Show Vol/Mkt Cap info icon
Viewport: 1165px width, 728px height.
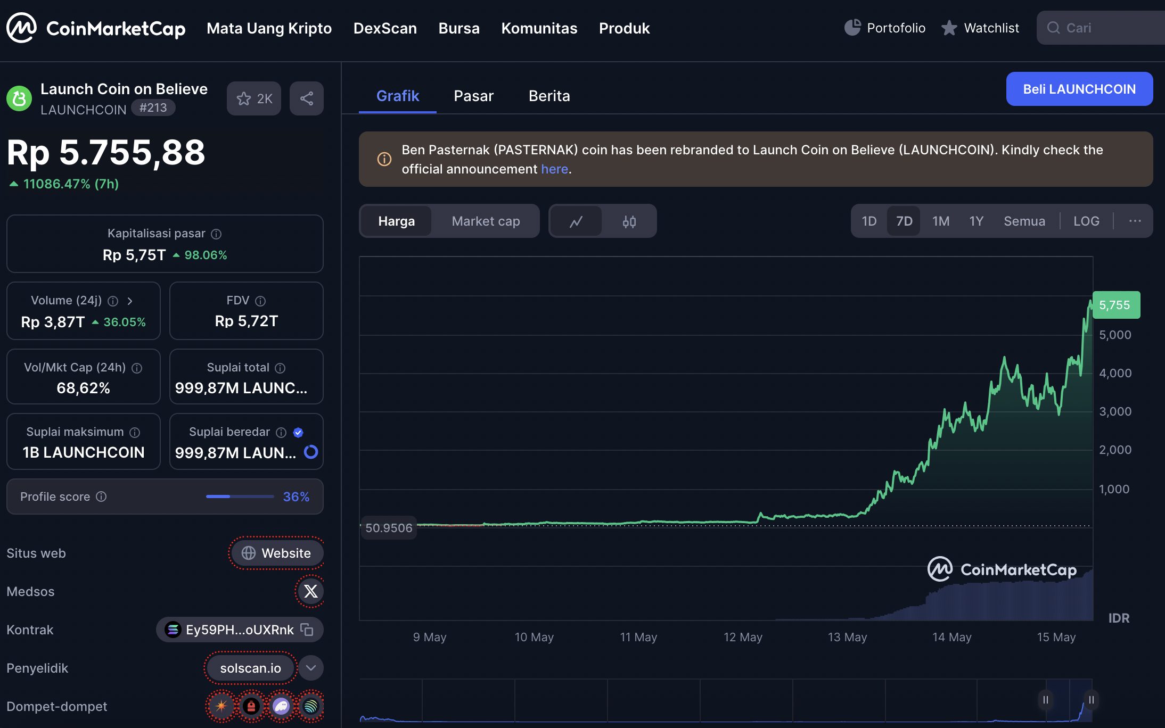[x=137, y=368]
